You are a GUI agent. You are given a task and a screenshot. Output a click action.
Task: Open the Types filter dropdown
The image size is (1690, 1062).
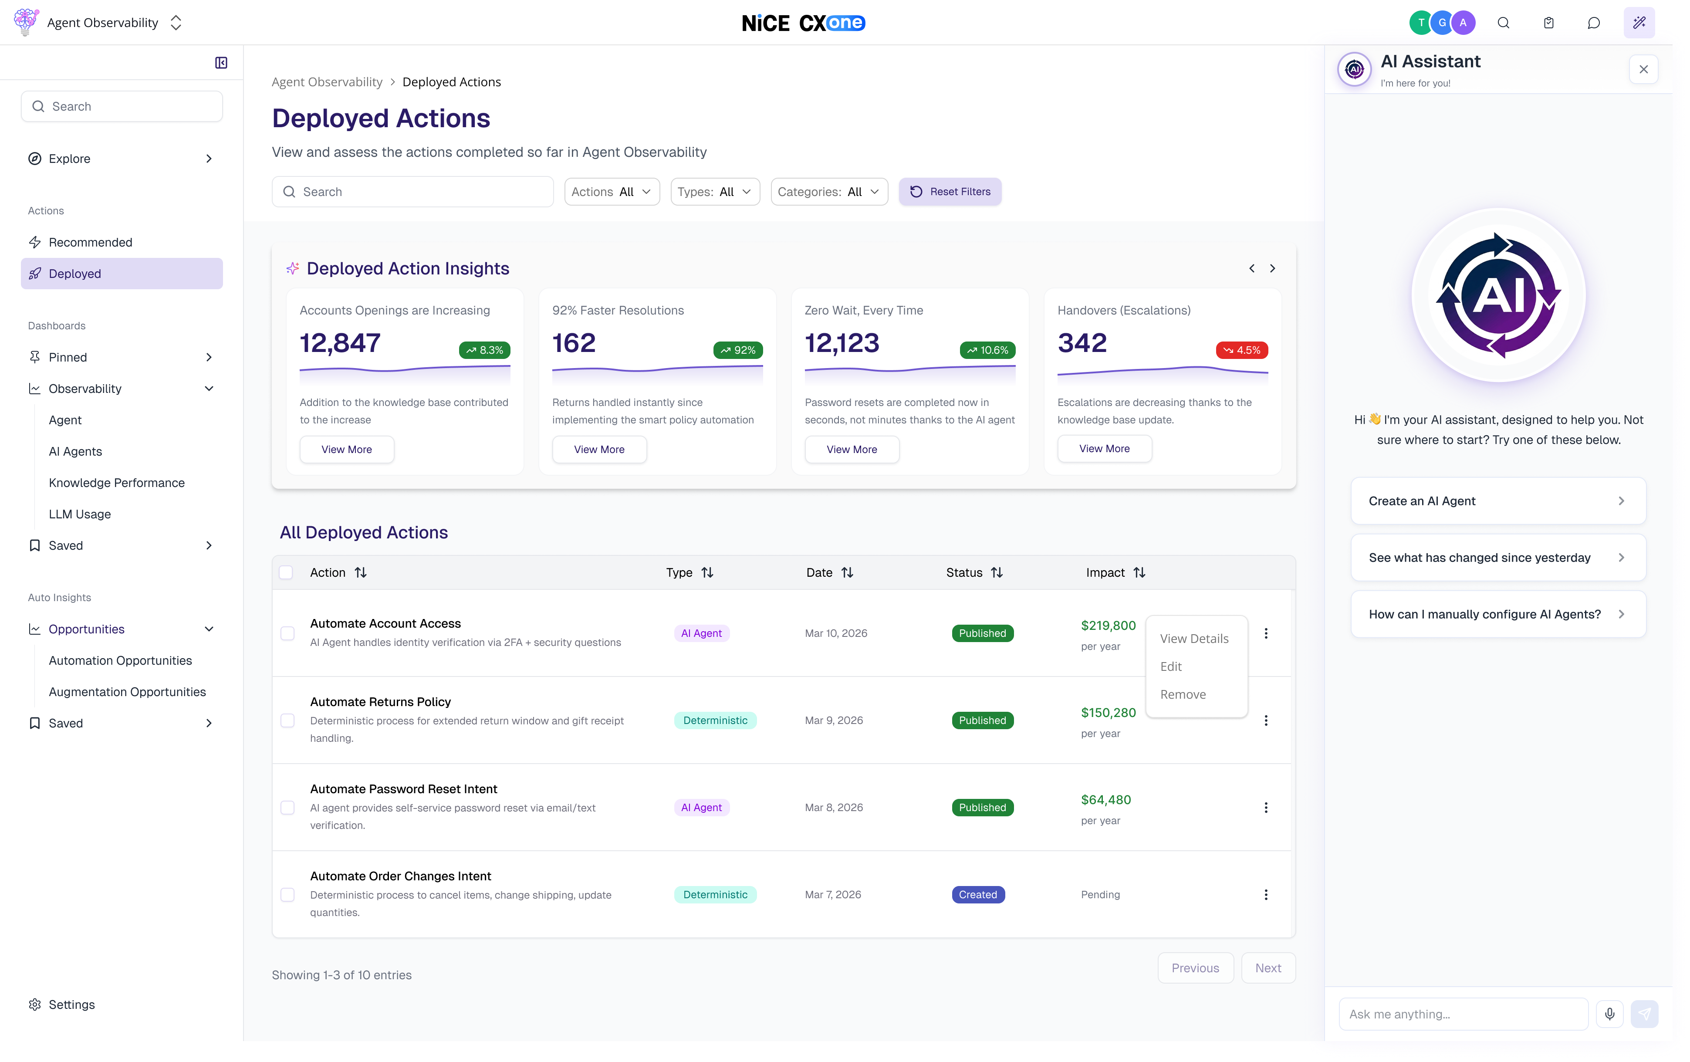click(x=714, y=193)
